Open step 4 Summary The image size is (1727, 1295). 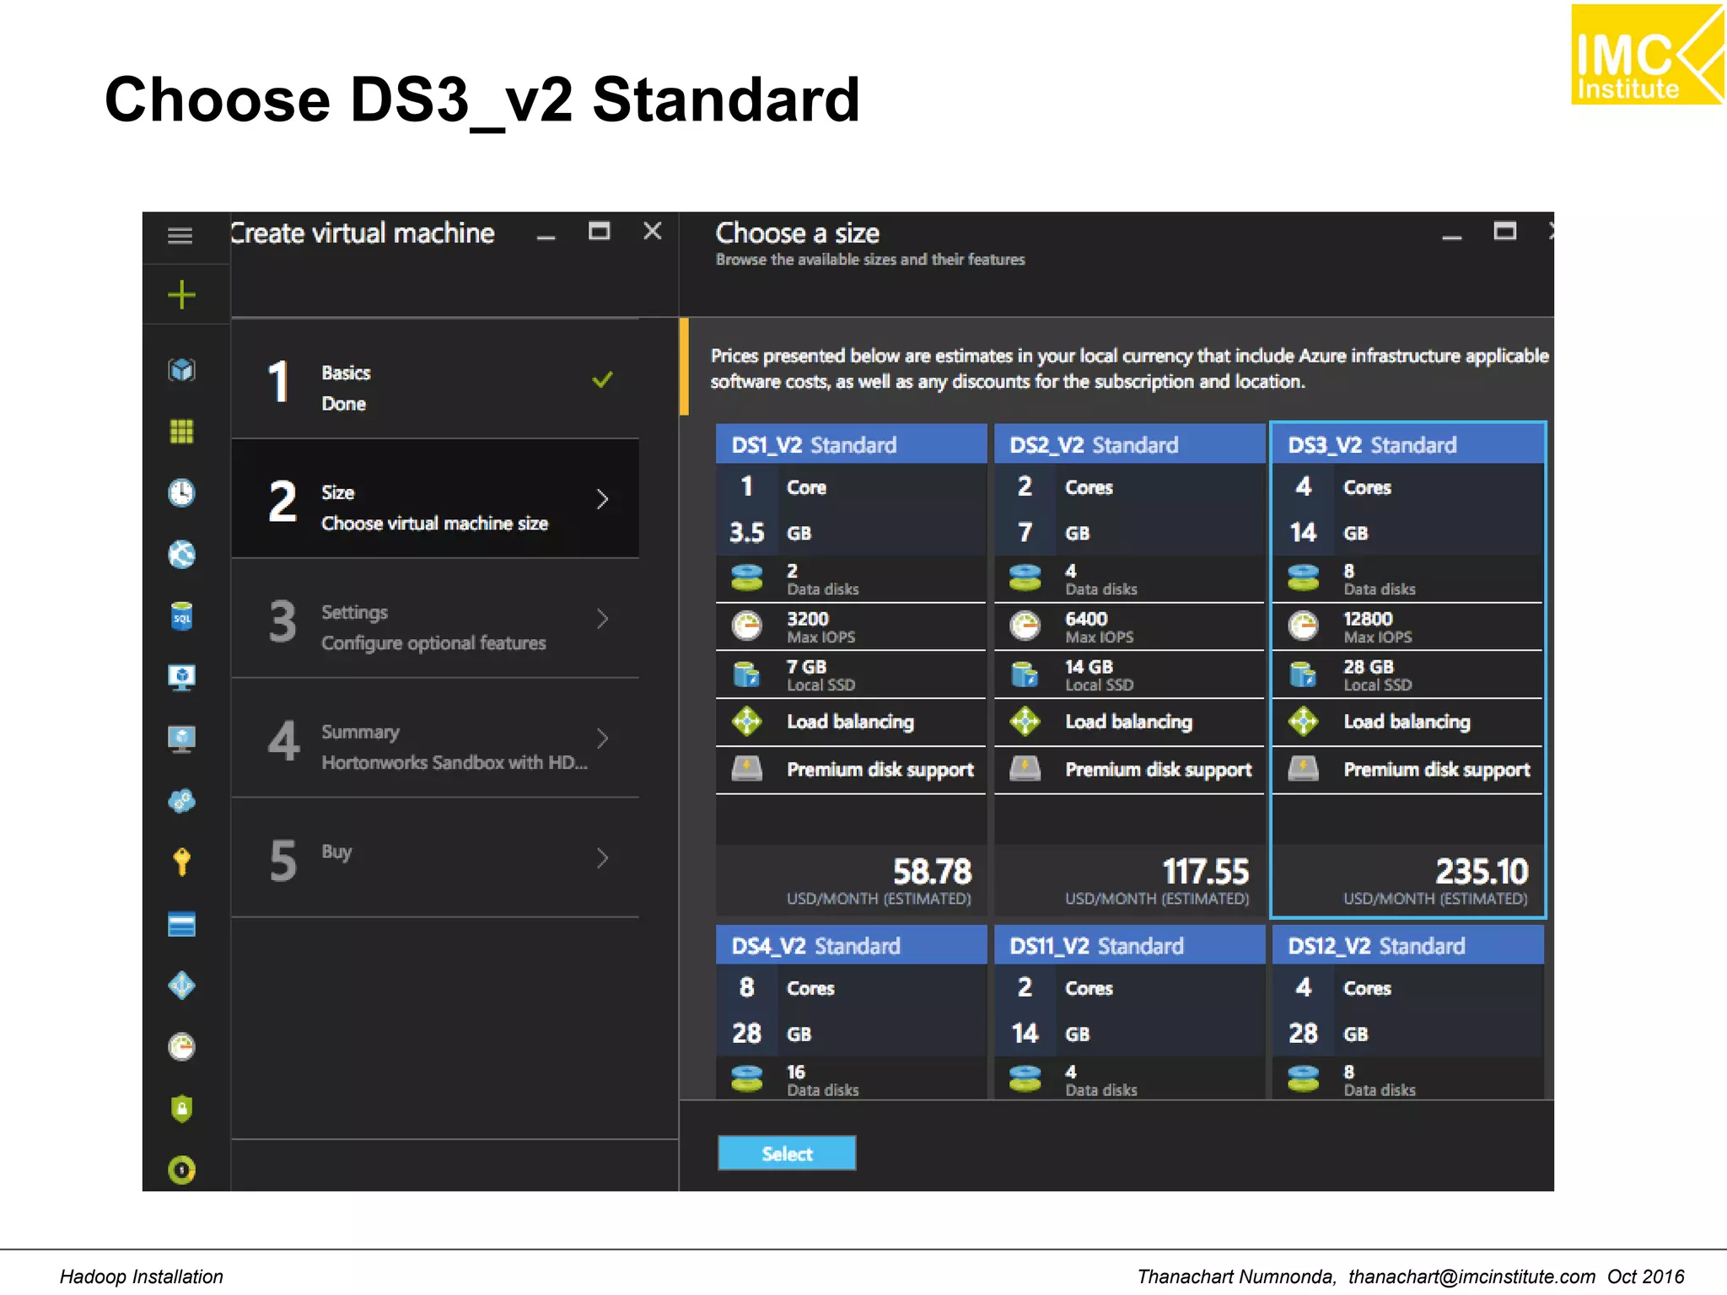tap(434, 739)
